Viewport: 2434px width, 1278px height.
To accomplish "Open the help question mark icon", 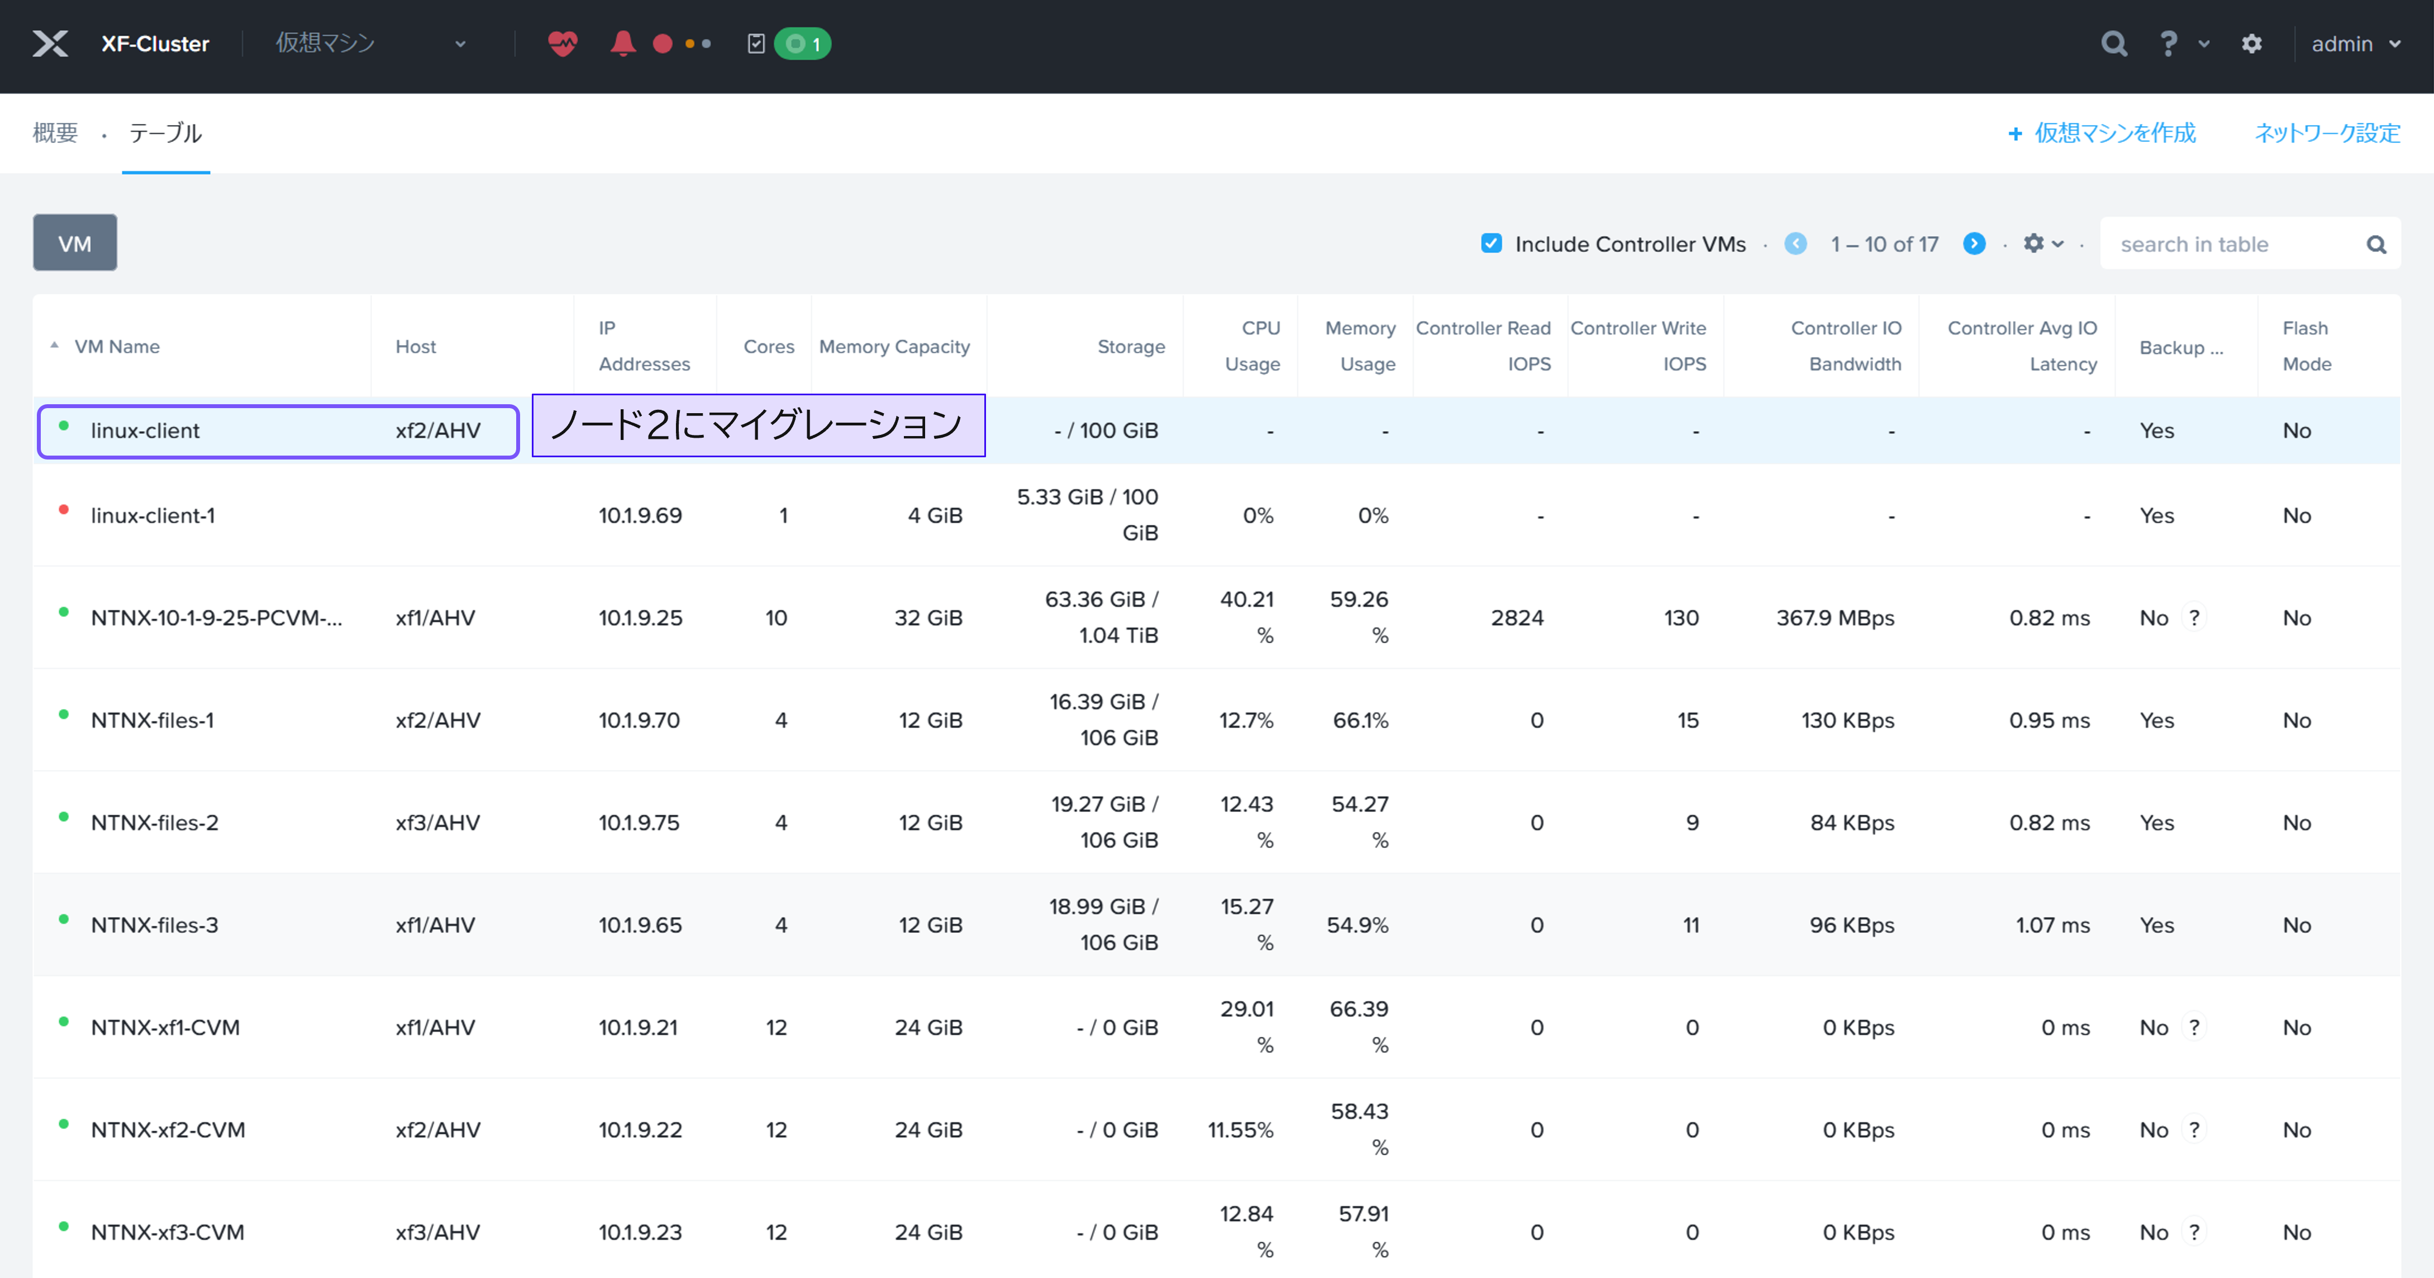I will (2169, 44).
